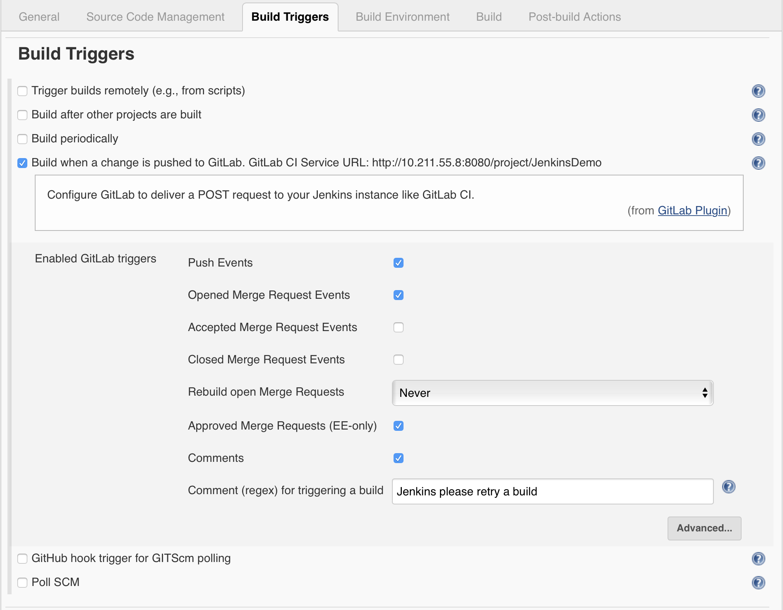Open help for GitHub hook trigger
The height and width of the screenshot is (610, 783).
[x=758, y=559]
